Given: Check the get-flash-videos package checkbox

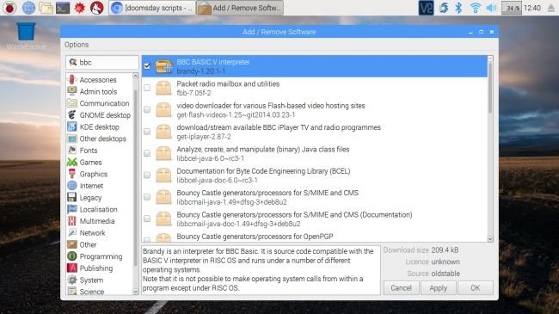Looking at the screenshot, I should tap(147, 109).
